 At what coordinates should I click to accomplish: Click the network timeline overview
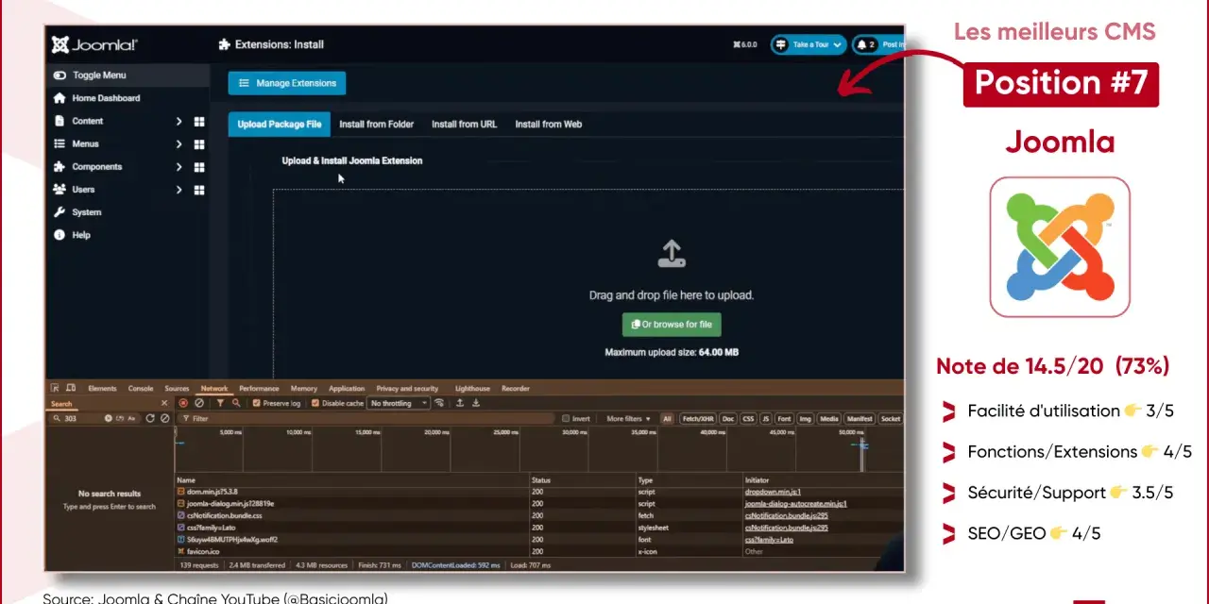pyautogui.click(x=539, y=449)
